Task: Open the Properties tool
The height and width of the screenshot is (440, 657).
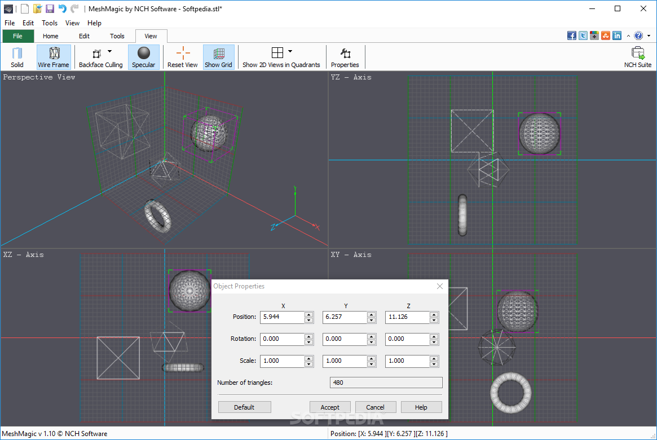Action: 345,57
